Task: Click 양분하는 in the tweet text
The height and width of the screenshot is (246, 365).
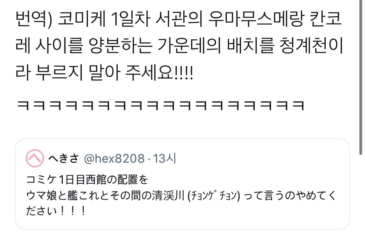Action: [x=121, y=45]
